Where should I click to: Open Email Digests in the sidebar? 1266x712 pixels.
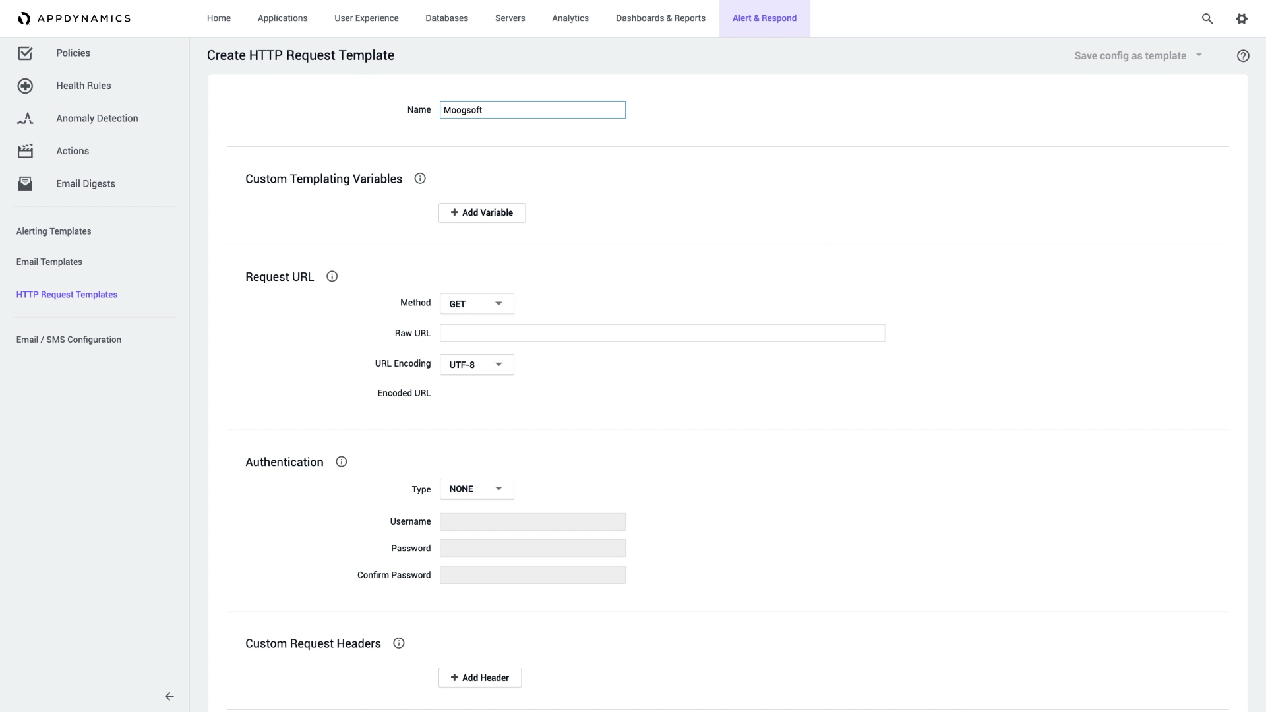(86, 184)
